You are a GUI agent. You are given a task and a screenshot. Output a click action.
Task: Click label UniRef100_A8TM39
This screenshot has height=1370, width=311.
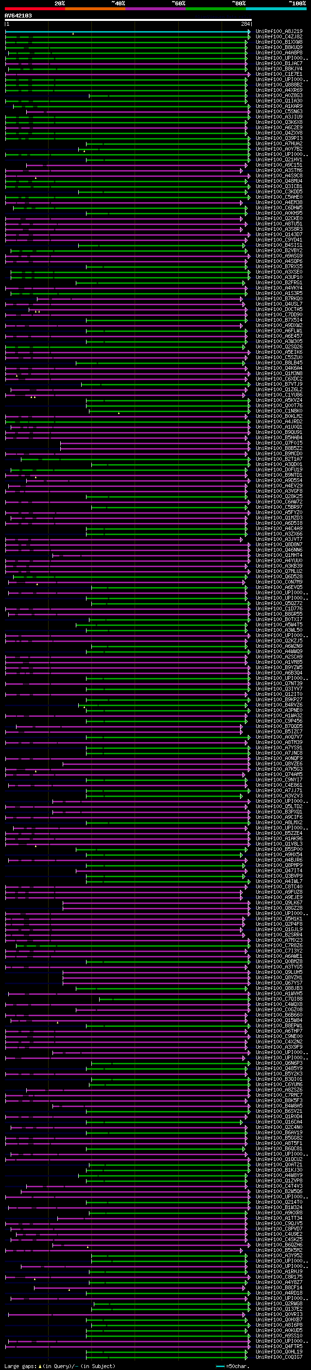279,742
